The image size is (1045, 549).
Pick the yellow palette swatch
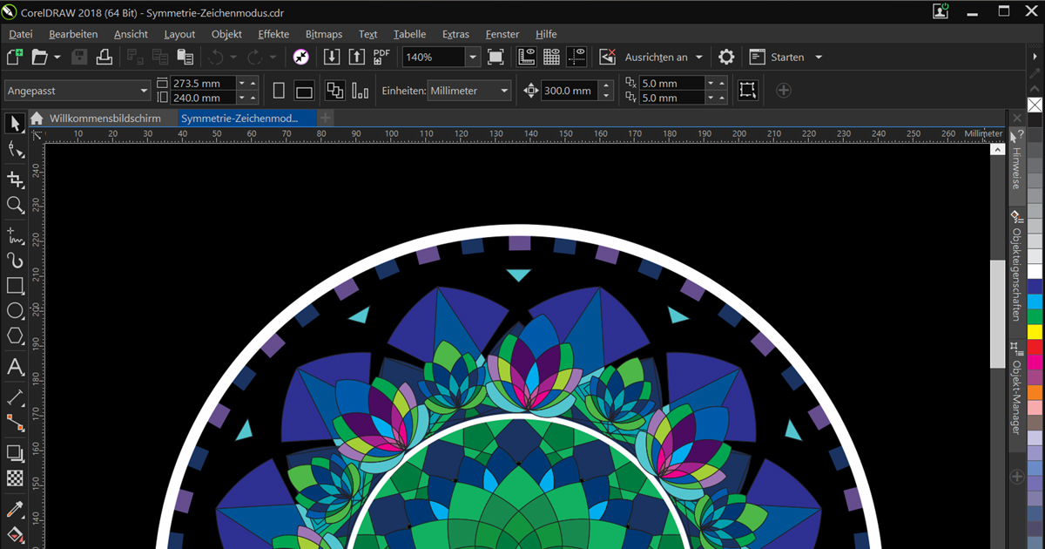[1035, 331]
